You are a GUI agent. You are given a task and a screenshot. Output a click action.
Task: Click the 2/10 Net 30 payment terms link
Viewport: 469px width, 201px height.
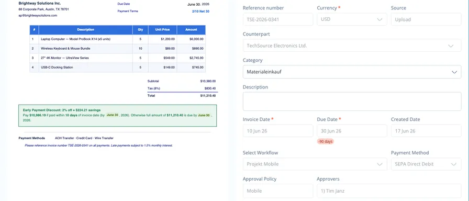point(200,12)
